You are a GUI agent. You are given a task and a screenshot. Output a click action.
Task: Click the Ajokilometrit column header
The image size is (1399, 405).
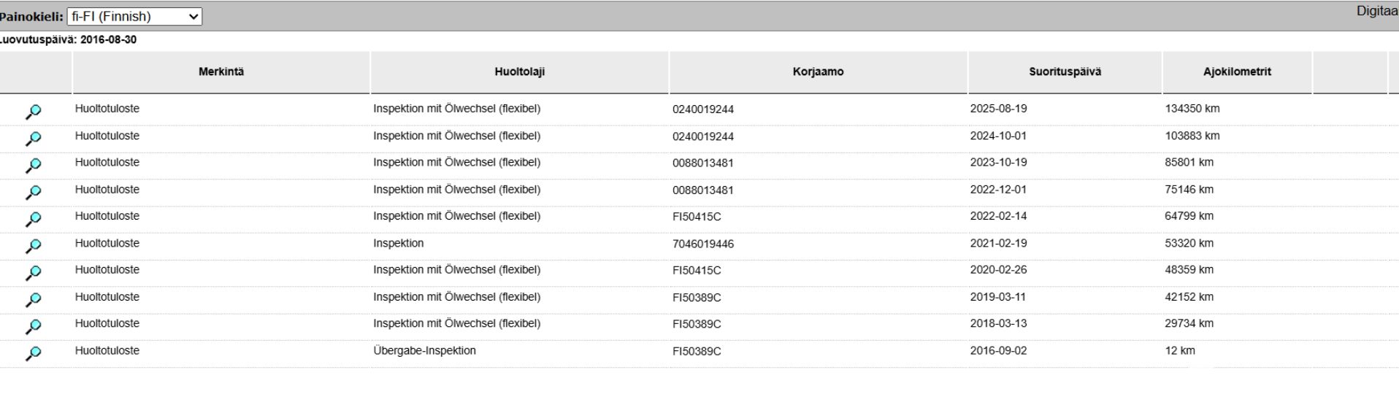pos(1237,72)
